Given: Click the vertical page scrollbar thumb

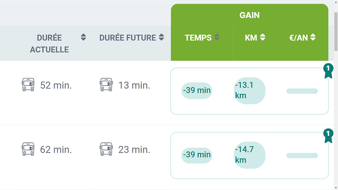Looking at the screenshot, I should point(336,32).
